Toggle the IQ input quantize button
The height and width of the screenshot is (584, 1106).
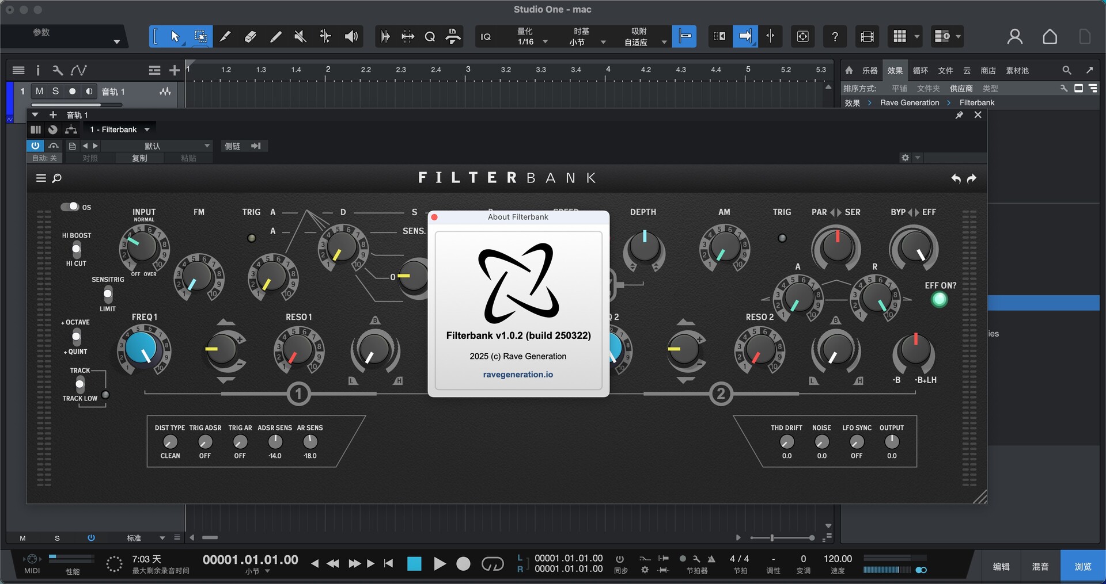486,36
